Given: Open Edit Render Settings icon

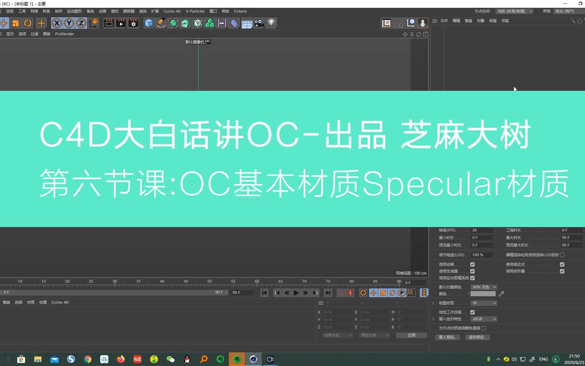Looking at the screenshot, I should point(133,23).
